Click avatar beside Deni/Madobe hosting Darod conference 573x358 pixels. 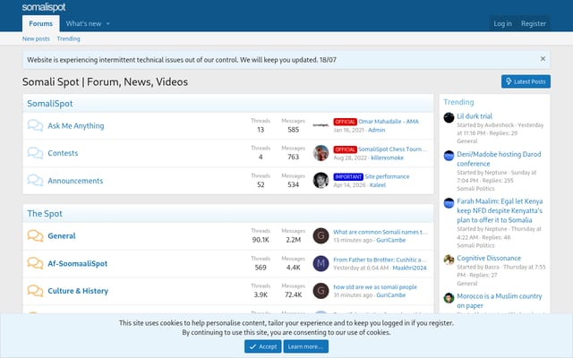coord(449,156)
